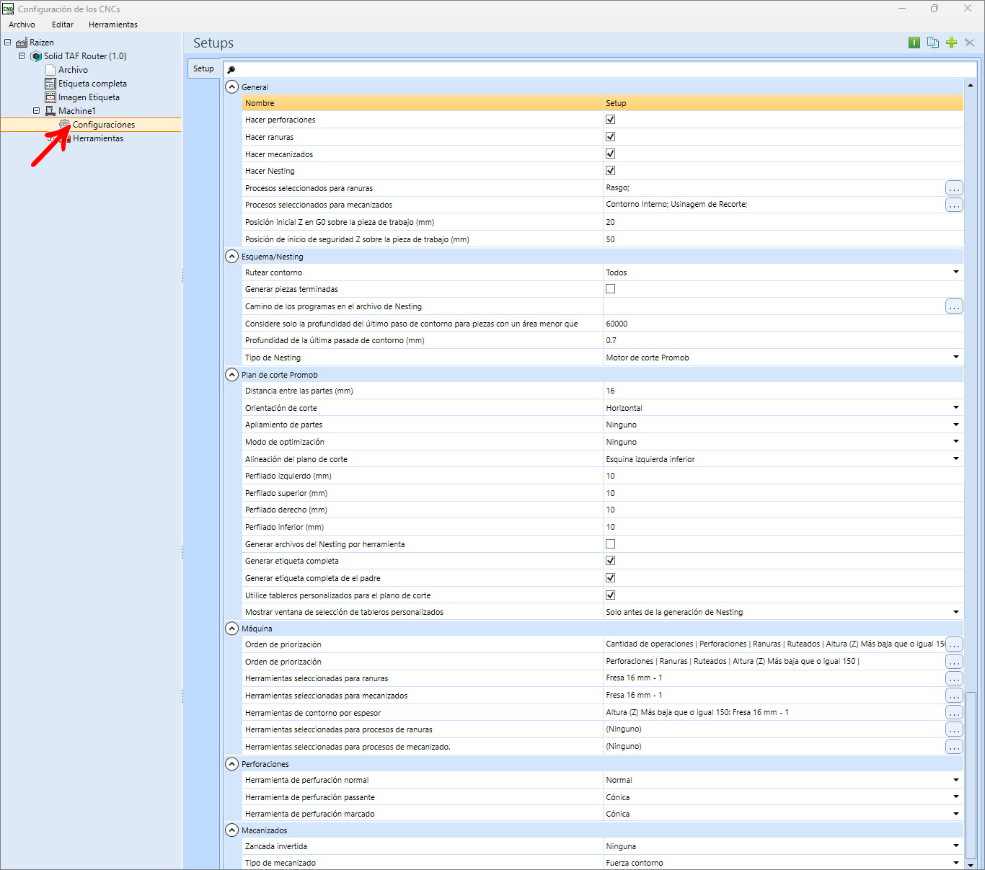
Task: Click the scrollbar down arrow
Action: pos(971,864)
